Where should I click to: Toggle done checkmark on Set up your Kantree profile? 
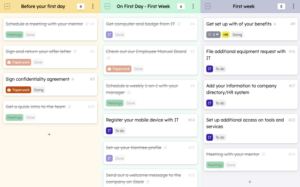(165, 148)
